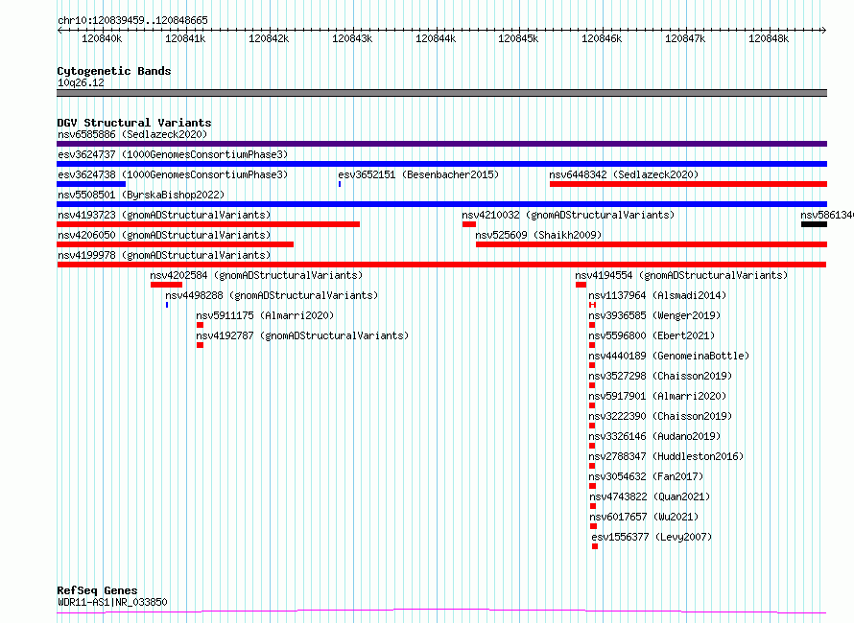Open nsv3326146 (Audano2019) label
The height and width of the screenshot is (623, 854).
tap(654, 436)
